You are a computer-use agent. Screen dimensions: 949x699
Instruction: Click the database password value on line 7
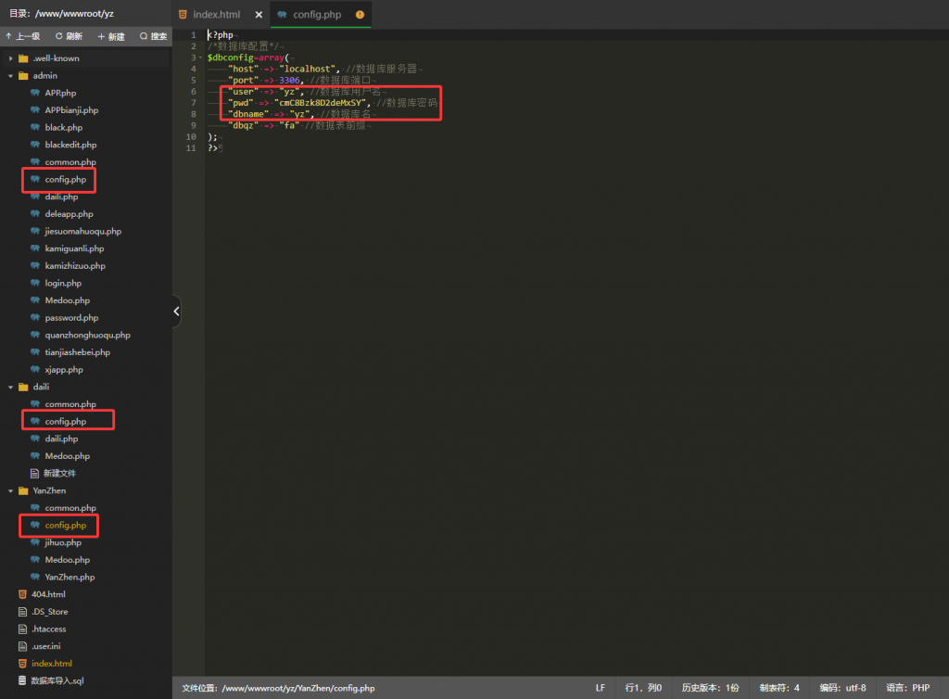320,103
